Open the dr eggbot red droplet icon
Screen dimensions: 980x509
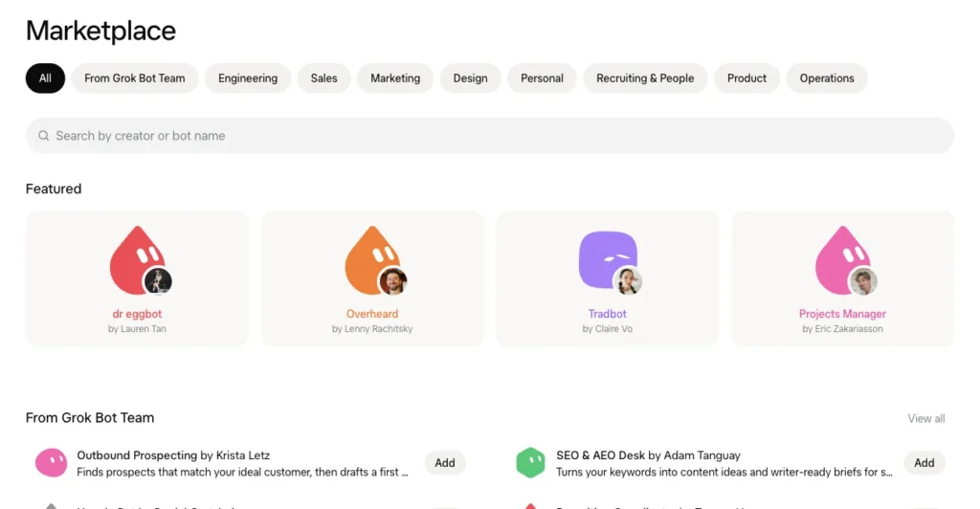pos(137,260)
